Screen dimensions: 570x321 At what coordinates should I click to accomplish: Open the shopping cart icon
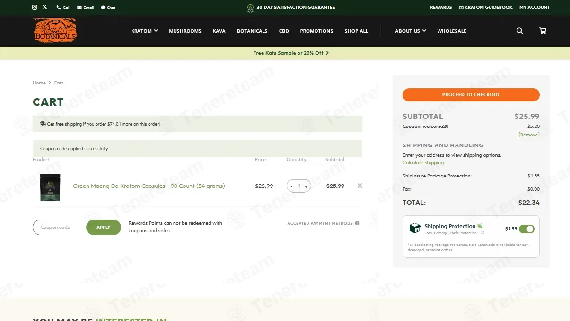coord(543,31)
